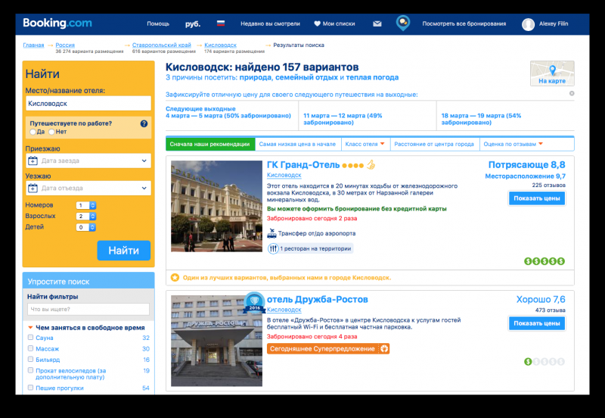This screenshot has width=605, height=418.
Task: Open the На карте map icon
Action: (552, 73)
